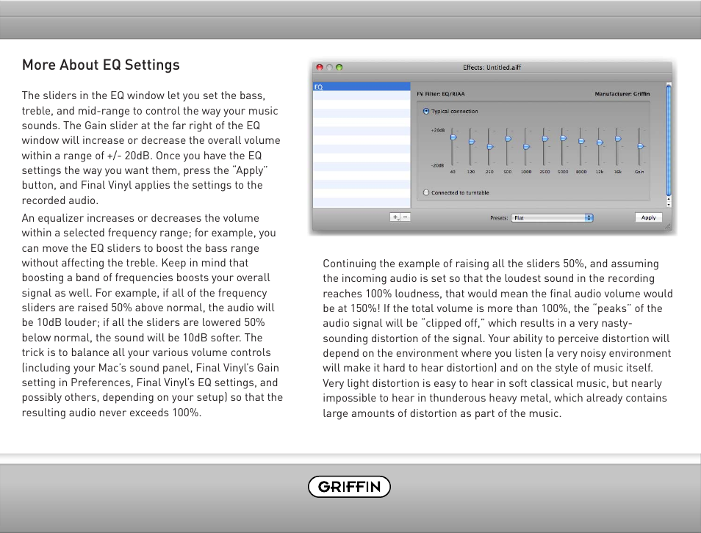This screenshot has width=701, height=533.
Task: Click the 500 Hz slider handle
Action: coord(508,139)
